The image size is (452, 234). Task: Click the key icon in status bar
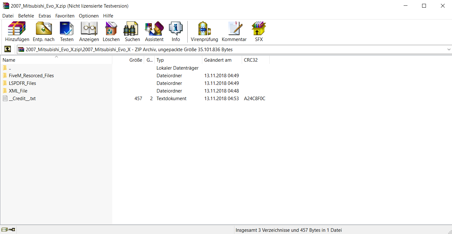pyautogui.click(x=12, y=230)
